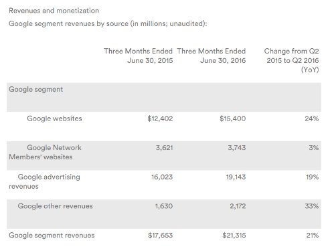
Task: Click the Google advertising revenues label
Action: (x=44, y=181)
